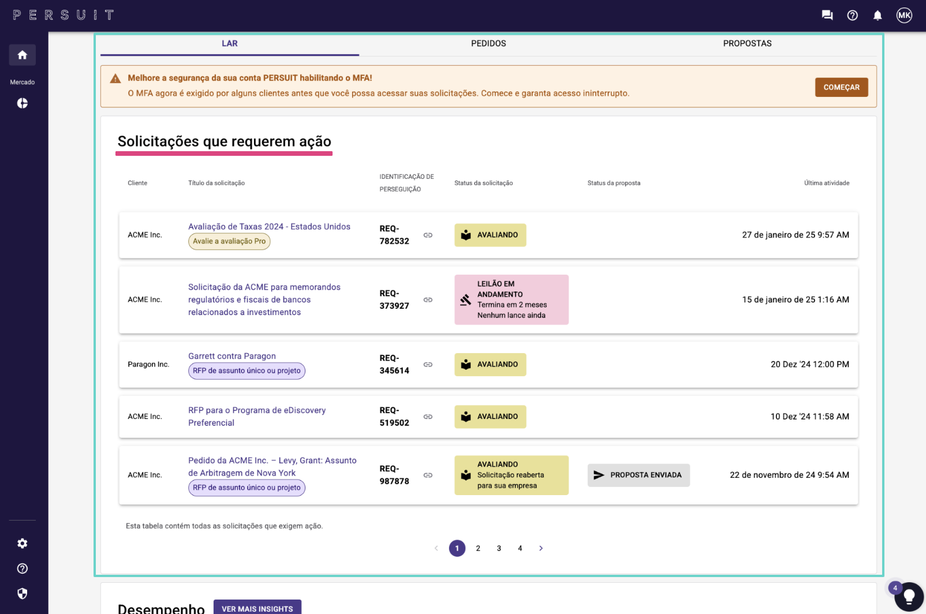Click LEILÃO EM ANDAMENTO status badge
The height and width of the screenshot is (614, 926).
coord(511,299)
